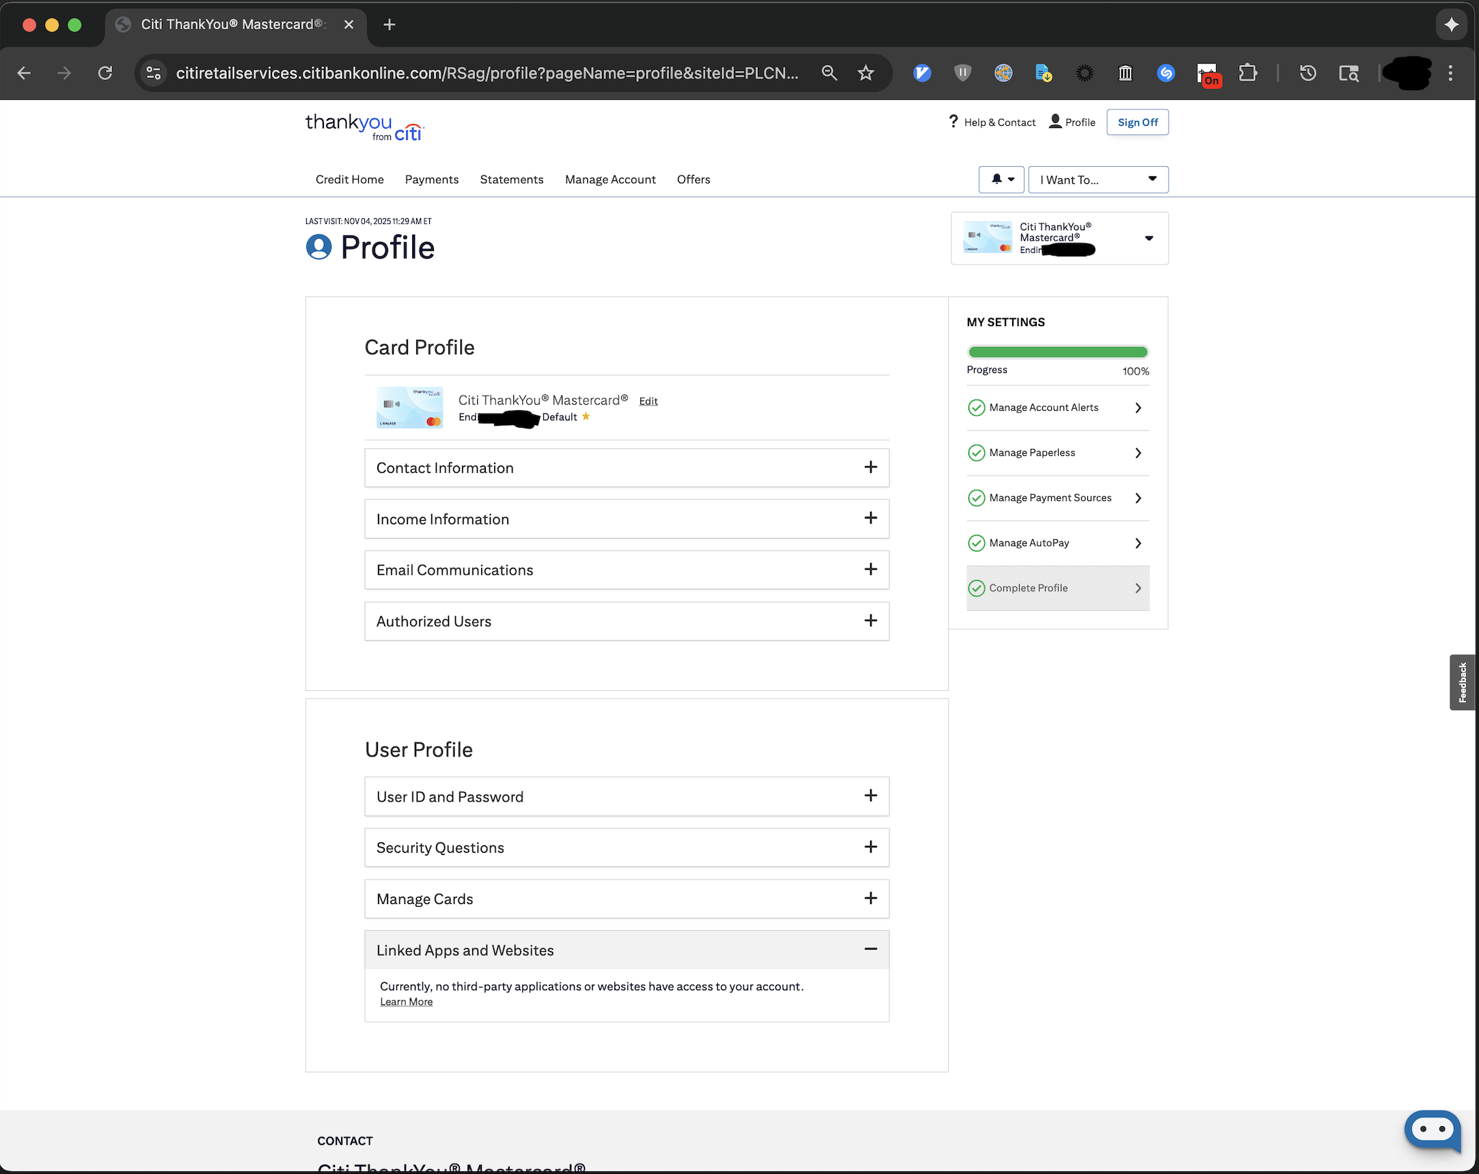Click the Manage Paperless green checkmark item
The width and height of the screenshot is (1479, 1174).
1033,452
